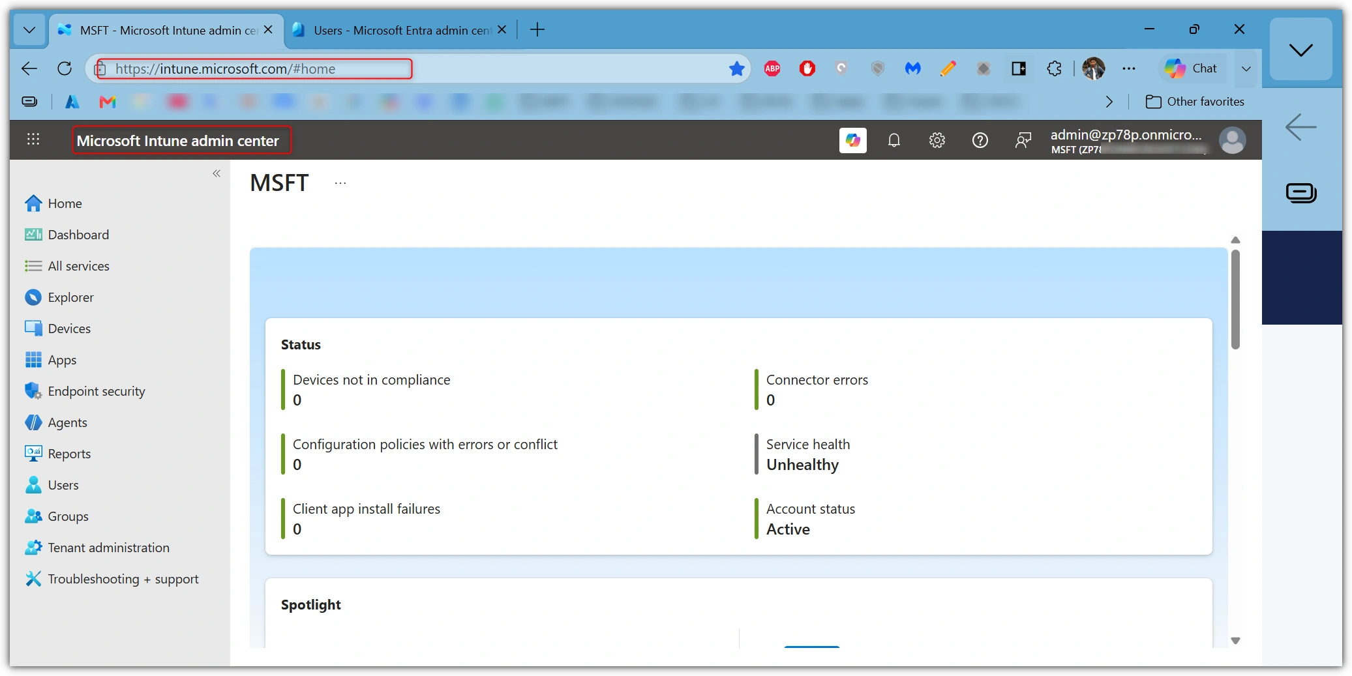Viewport: 1352px width, 676px height.
Task: Open the Intune app launcher grid
Action: coord(33,140)
